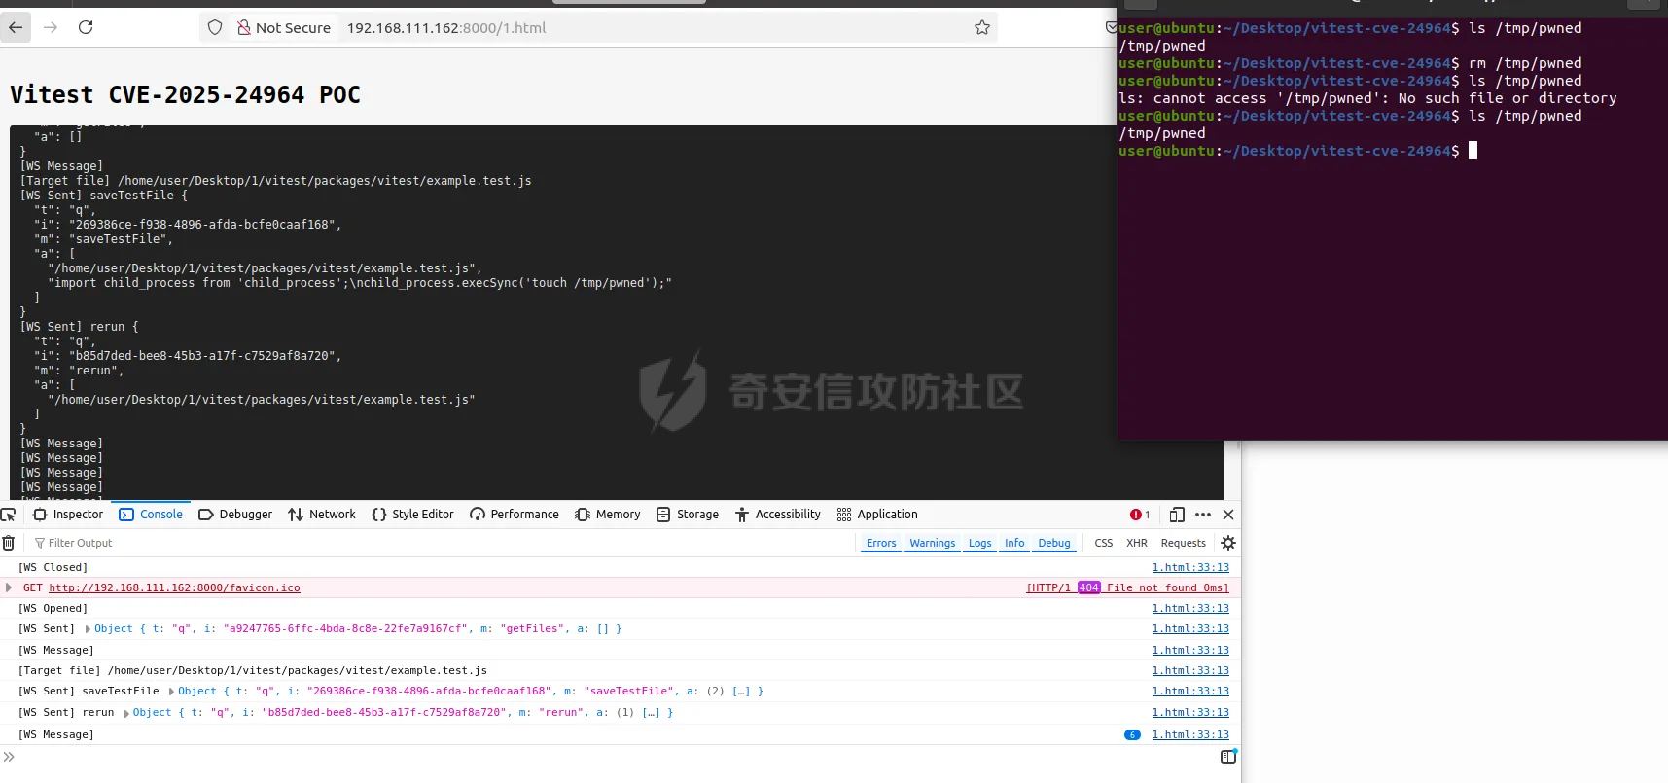1668x783 pixels.
Task: Click the repeat count badge 6
Action: (x=1132, y=734)
